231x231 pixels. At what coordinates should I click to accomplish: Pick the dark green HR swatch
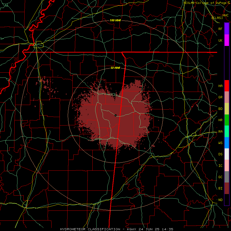227,120
